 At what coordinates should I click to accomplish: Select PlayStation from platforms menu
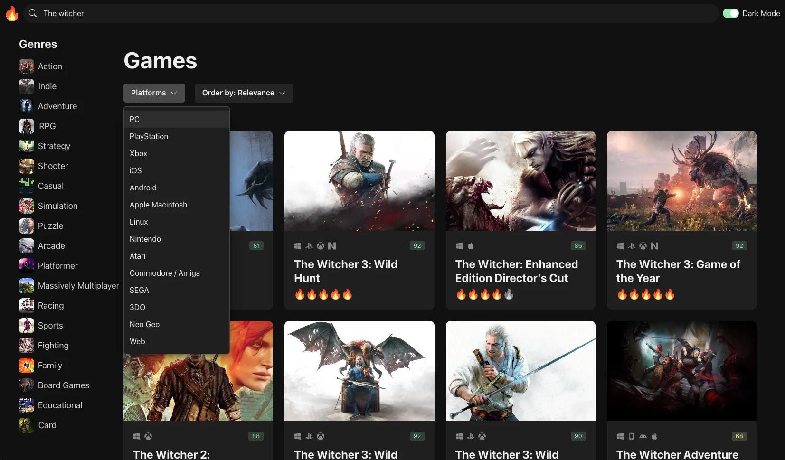177,136
